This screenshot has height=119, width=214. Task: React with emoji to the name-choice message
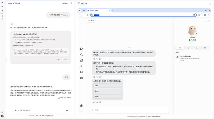[x=94, y=102]
